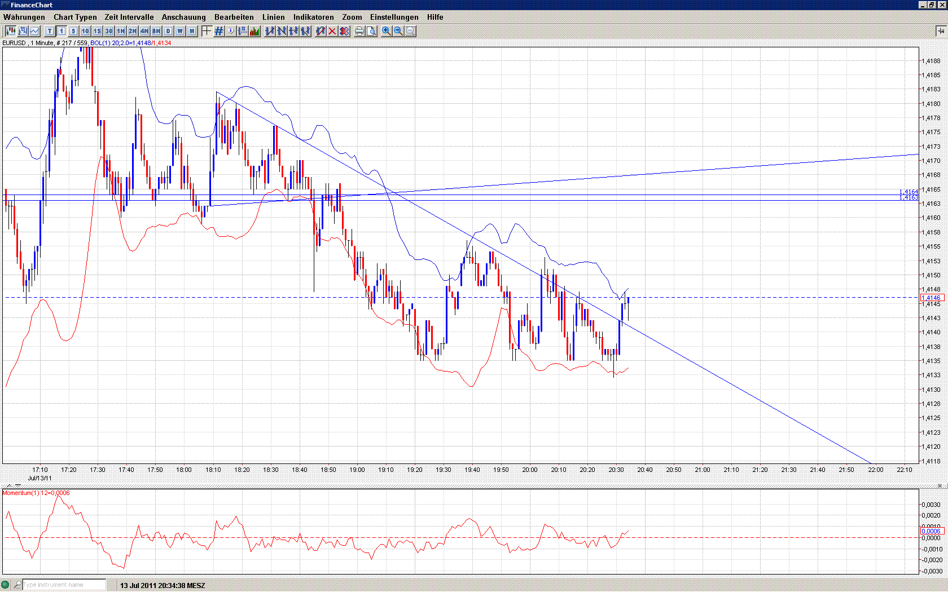The width and height of the screenshot is (948, 592).
Task: Open the Chart Typen menu
Action: click(75, 17)
